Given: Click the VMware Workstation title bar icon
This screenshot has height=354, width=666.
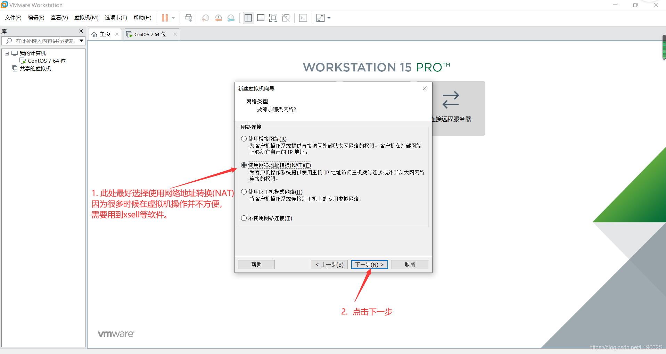Looking at the screenshot, I should pyautogui.click(x=4, y=5).
